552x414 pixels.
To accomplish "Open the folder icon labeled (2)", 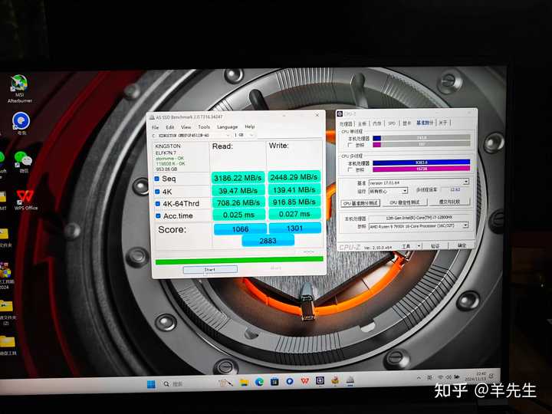I will coord(6,312).
